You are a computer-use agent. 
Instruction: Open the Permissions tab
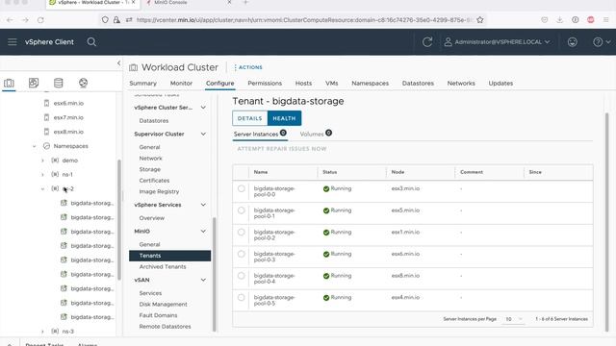coord(265,84)
